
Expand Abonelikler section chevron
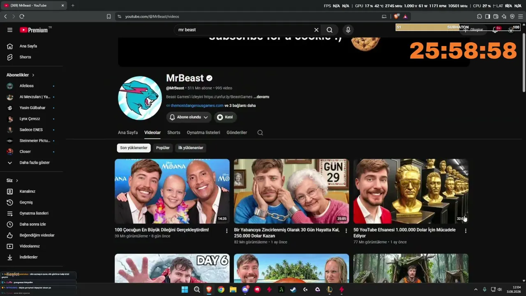click(x=33, y=75)
